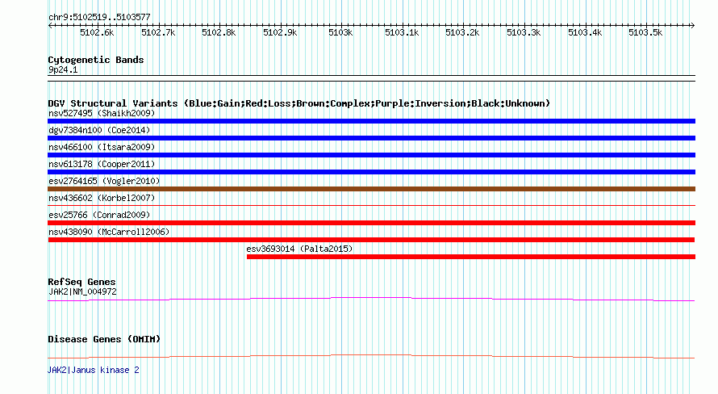The width and height of the screenshot is (718, 394).
Task: Open the JAK2|Janus kinase 2 link
Action: [x=94, y=370]
